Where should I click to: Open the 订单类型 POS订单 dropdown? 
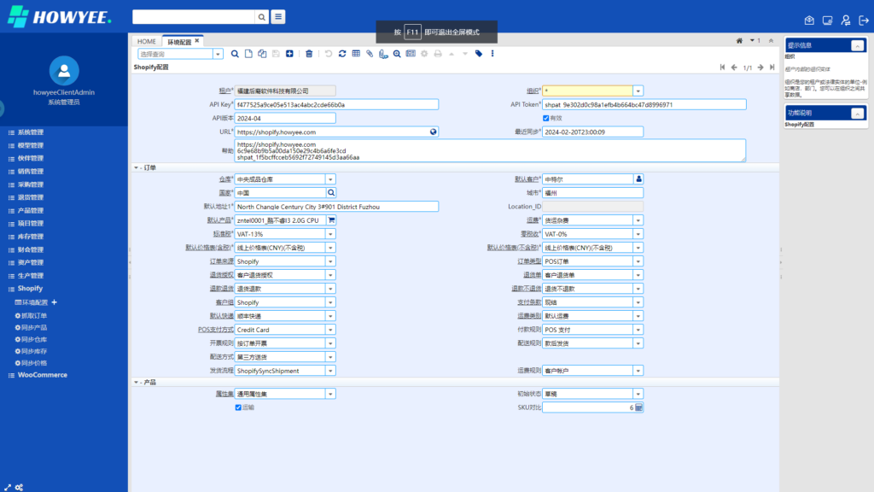tap(638, 261)
